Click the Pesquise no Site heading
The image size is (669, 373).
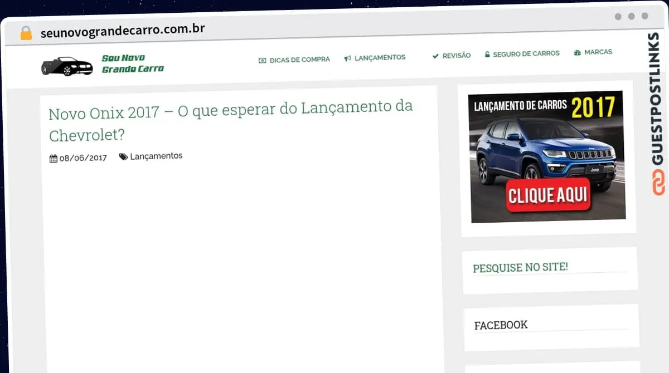(x=520, y=268)
